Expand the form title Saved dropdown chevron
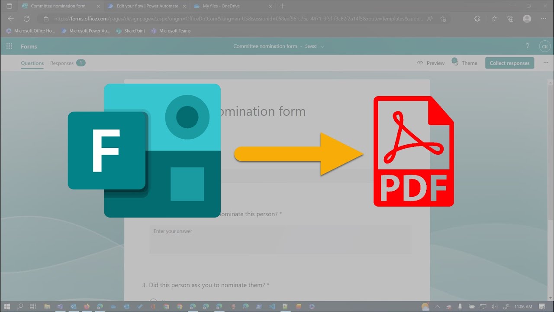 [x=322, y=46]
